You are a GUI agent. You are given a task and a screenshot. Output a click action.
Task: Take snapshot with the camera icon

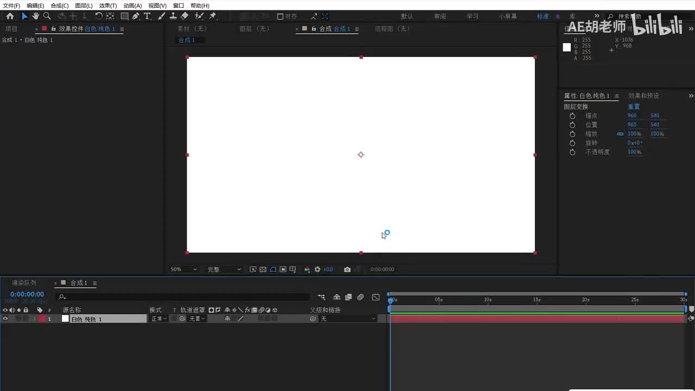pos(347,269)
